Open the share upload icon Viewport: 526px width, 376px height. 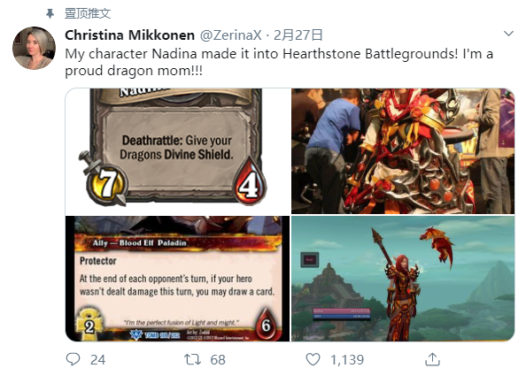pyautogui.click(x=432, y=359)
